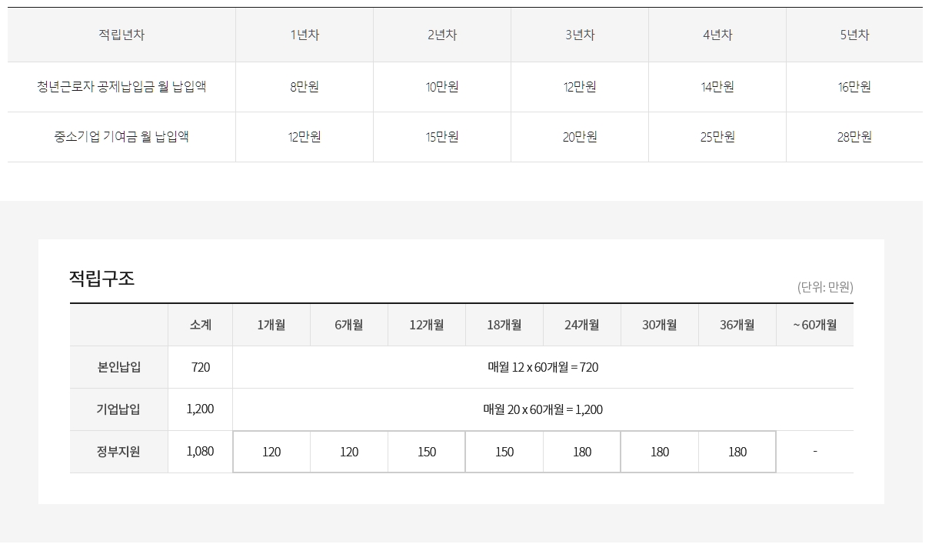The height and width of the screenshot is (551, 932).
Task: Click the 정부지원 row label
Action: point(119,452)
